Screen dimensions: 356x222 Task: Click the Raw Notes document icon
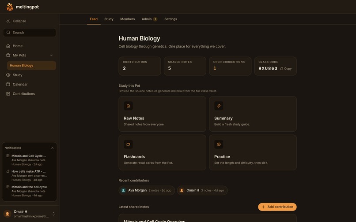pos(128,106)
